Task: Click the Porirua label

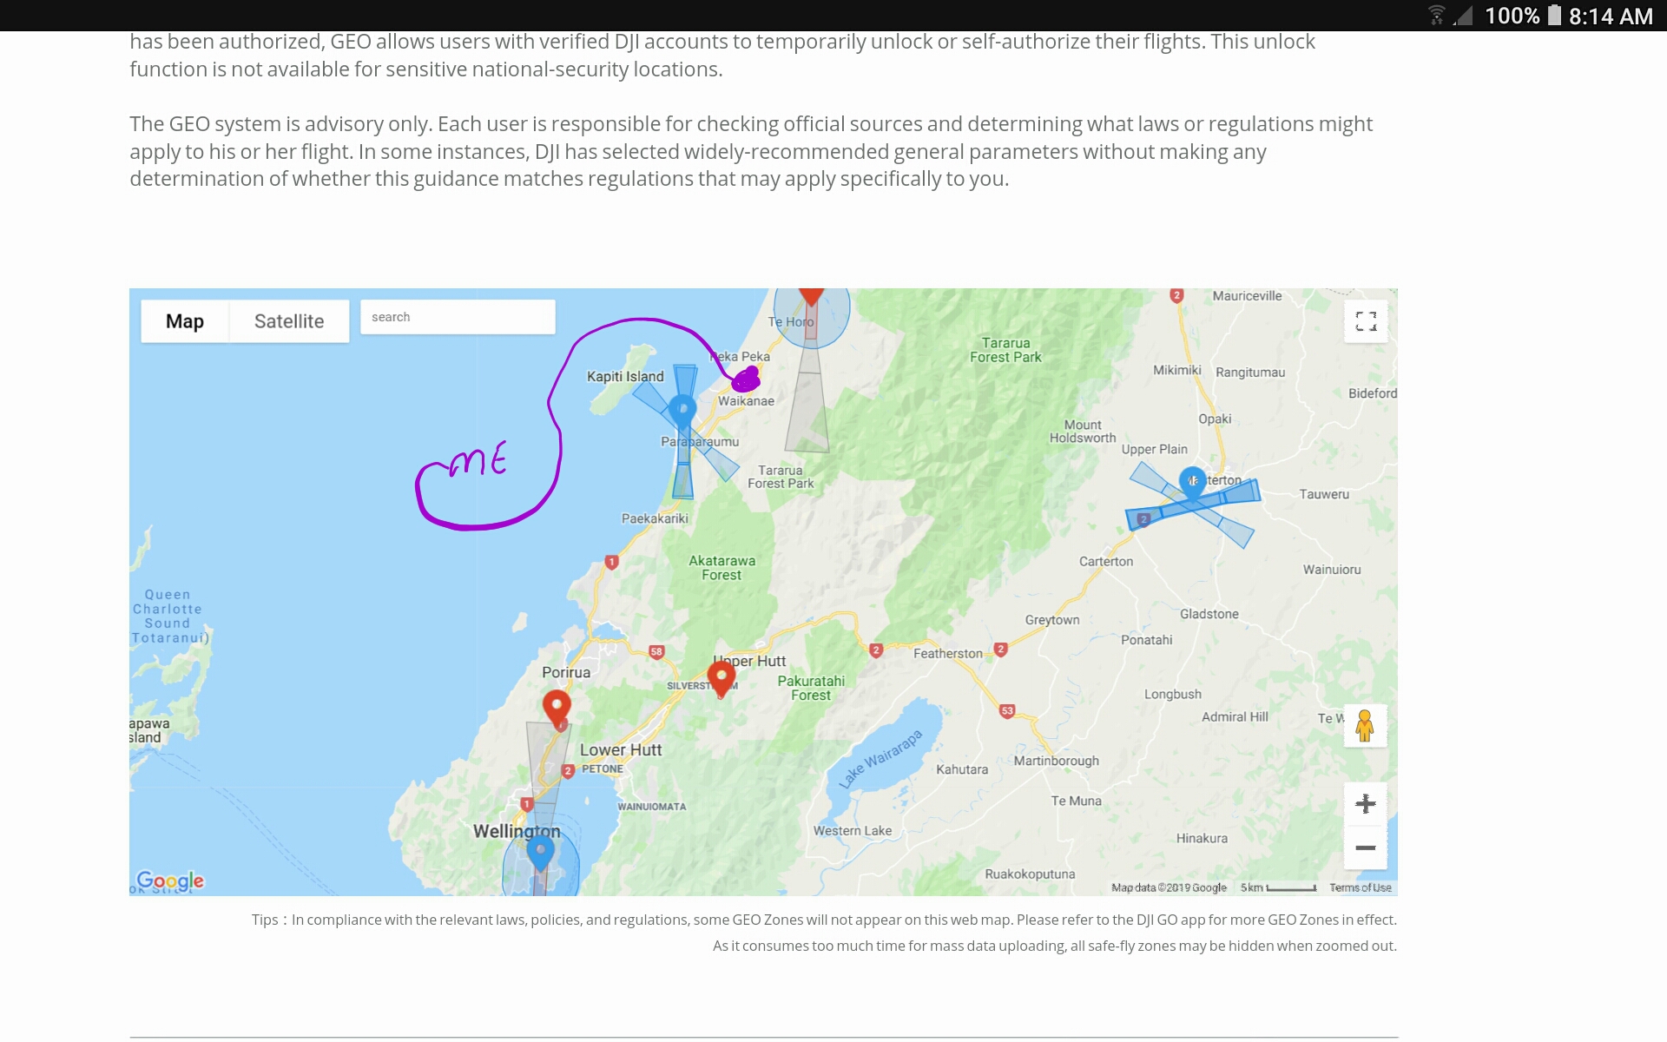Action: (566, 672)
